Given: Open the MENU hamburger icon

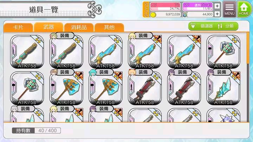Looking at the screenshot, I should pyautogui.click(x=229, y=9).
